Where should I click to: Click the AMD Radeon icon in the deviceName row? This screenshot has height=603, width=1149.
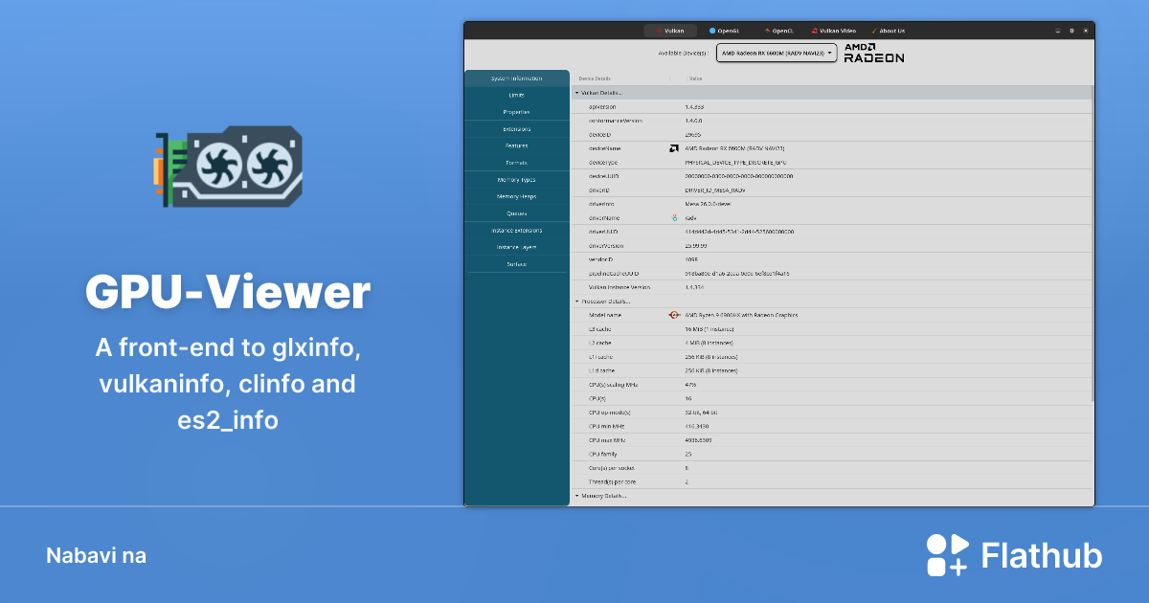click(x=673, y=148)
